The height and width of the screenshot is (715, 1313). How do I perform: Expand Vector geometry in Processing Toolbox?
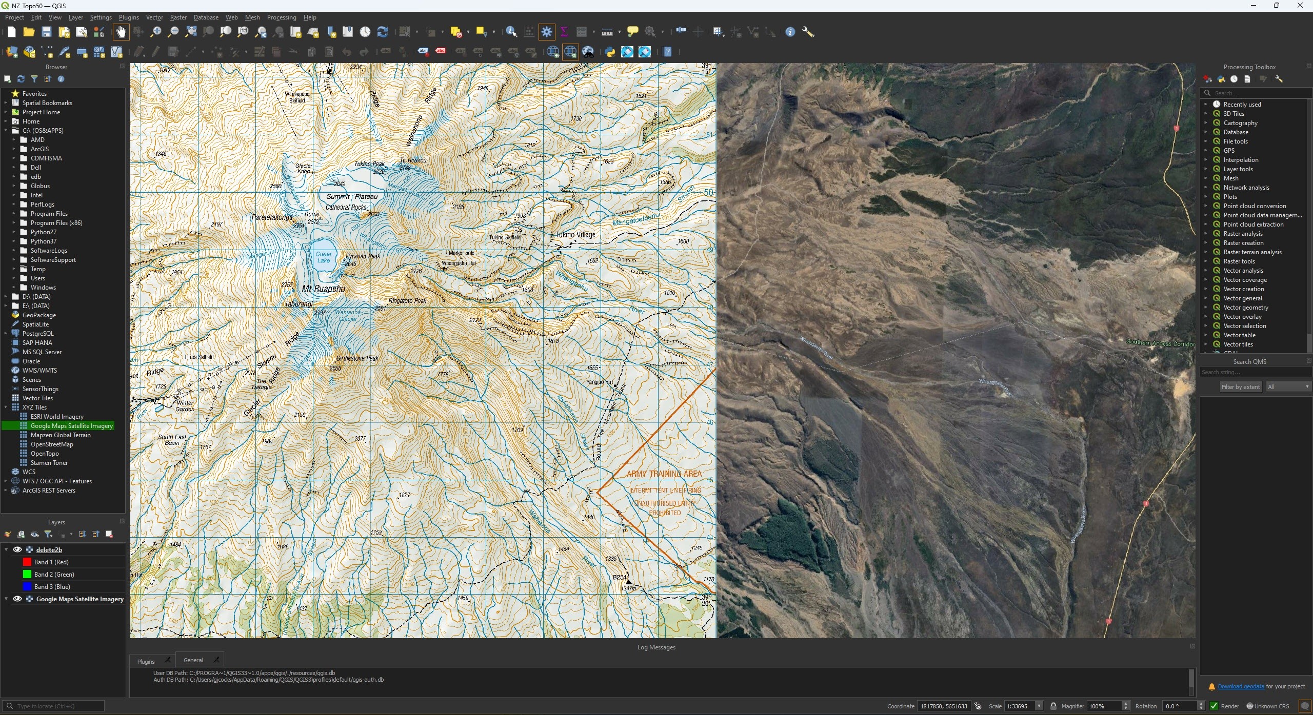coord(1206,308)
